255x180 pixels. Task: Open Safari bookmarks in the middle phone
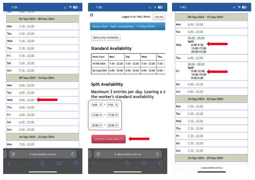(144, 163)
